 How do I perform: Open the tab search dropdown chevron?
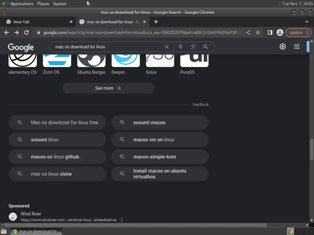[307, 22]
